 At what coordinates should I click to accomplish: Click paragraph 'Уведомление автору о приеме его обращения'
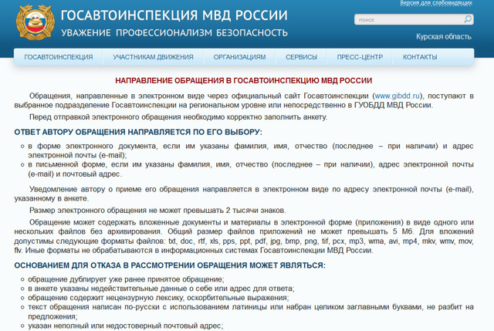(x=244, y=194)
